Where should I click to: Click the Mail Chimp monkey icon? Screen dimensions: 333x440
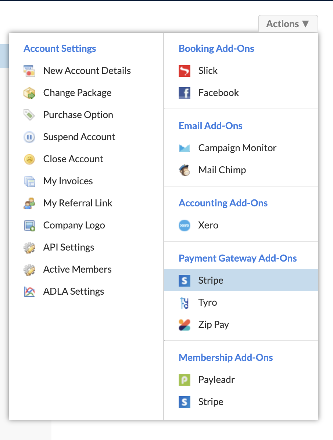pyautogui.click(x=185, y=170)
